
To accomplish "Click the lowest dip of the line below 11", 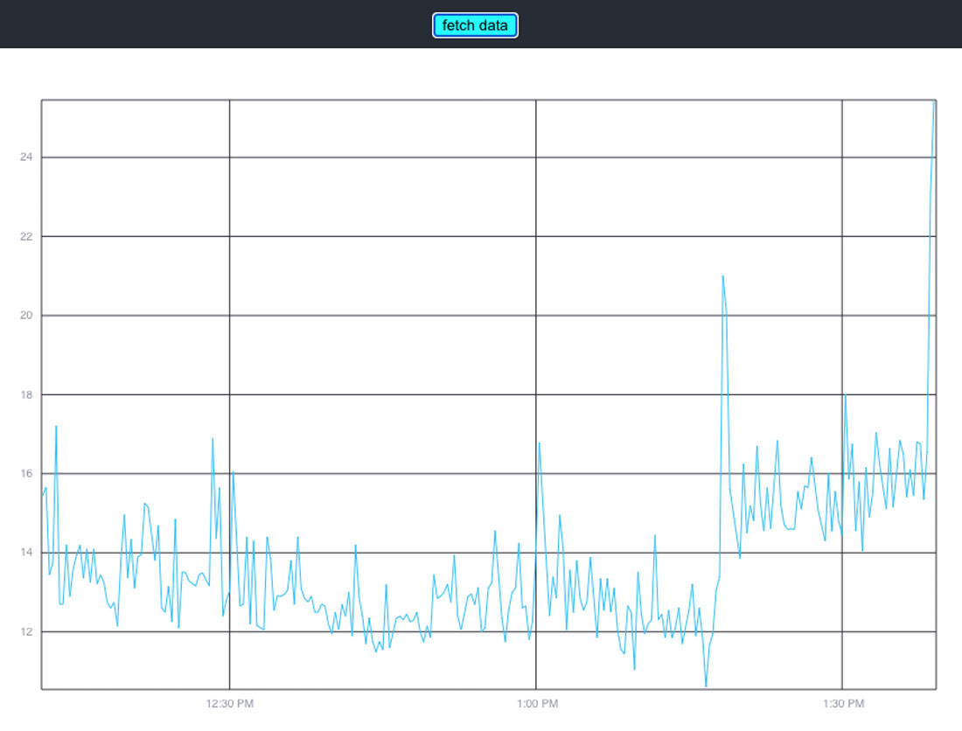I will [x=706, y=686].
